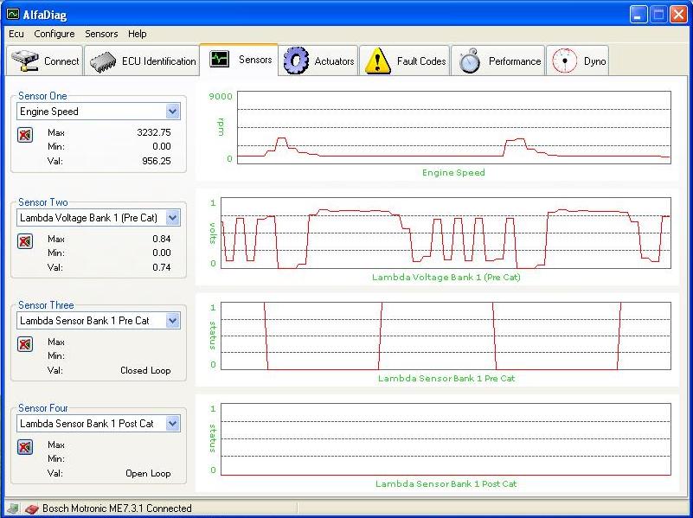Open the Sensors menu in menu bar
Image resolution: width=693 pixels, height=518 pixels.
(x=101, y=34)
